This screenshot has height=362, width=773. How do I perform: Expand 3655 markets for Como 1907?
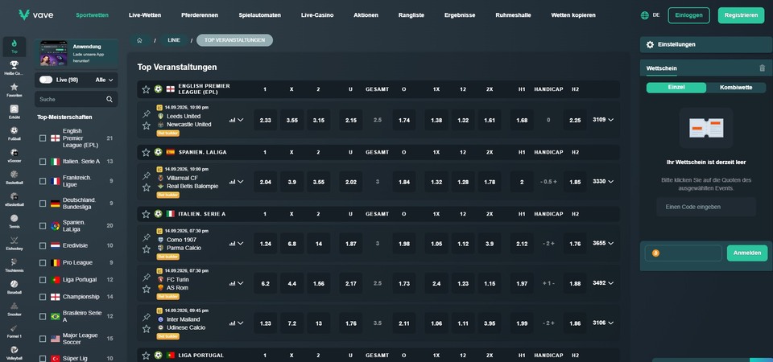[x=603, y=243]
